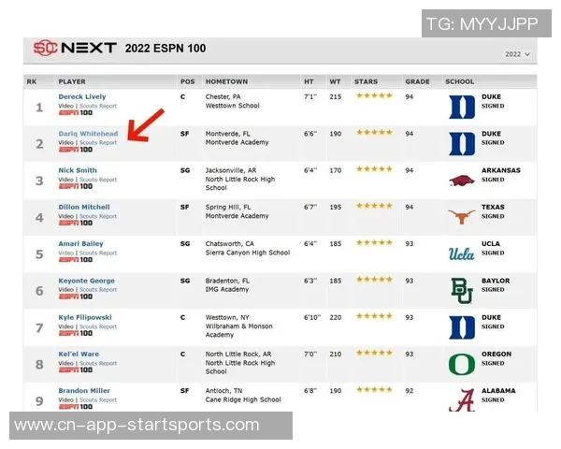Screen dimensions: 561x449
Task: Click the STARS column header
Action: coord(367,81)
